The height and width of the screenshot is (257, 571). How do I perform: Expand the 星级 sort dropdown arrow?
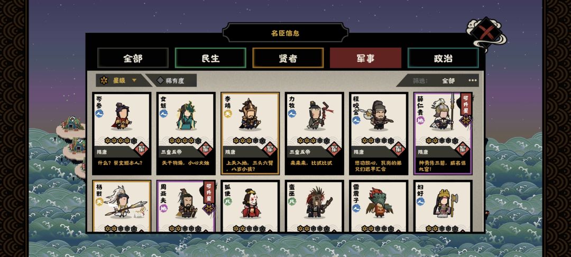[x=134, y=80]
